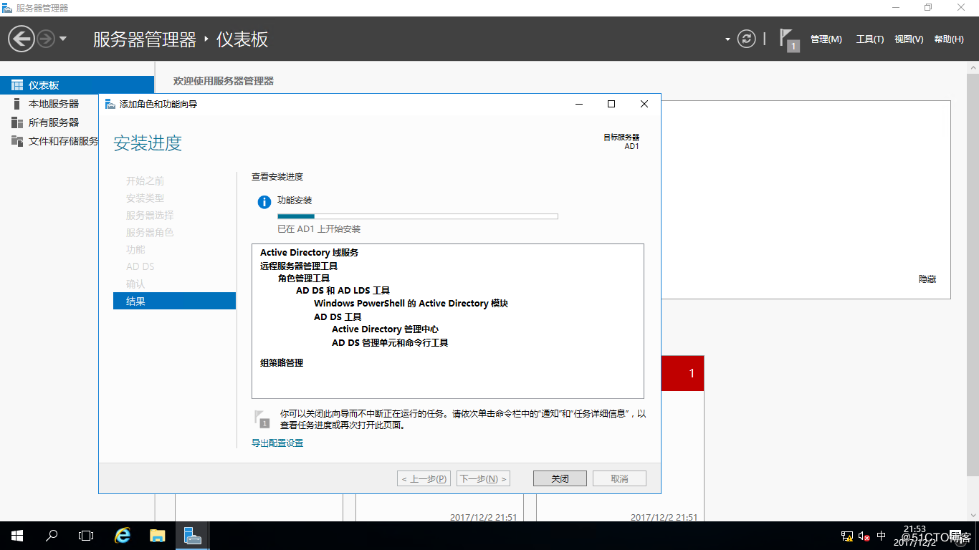Select 所有服务器 in the sidebar
This screenshot has width=979, height=550.
tap(54, 122)
